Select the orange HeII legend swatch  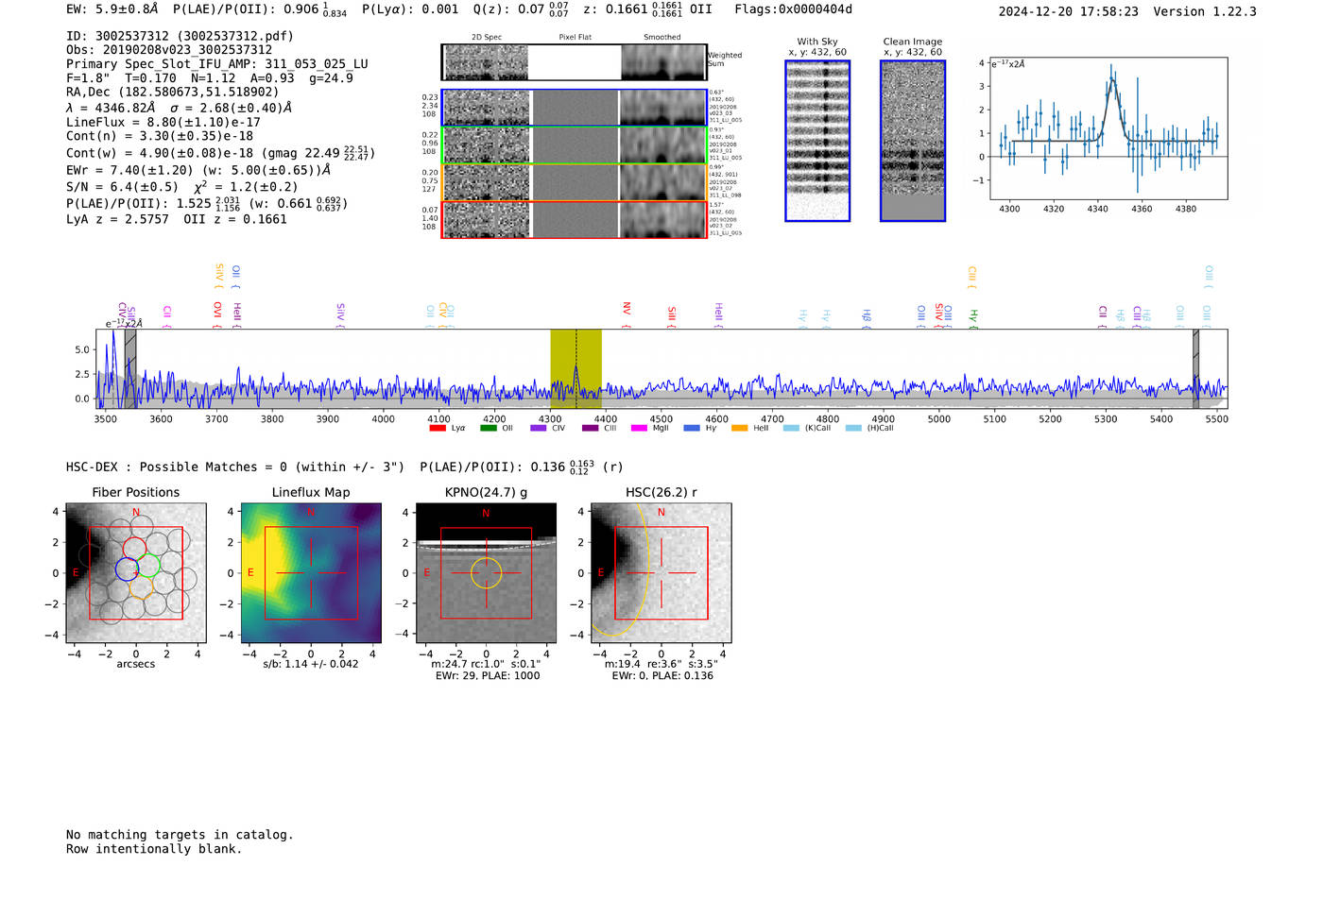pyautogui.click(x=739, y=429)
